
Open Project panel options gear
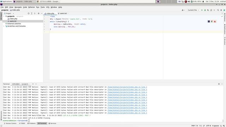click(38, 13)
